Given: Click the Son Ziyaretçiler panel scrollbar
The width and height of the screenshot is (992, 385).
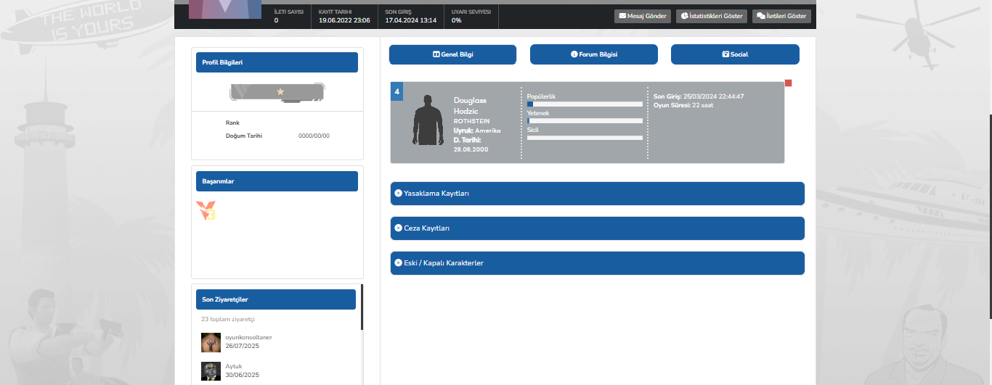Looking at the screenshot, I should pos(362,334).
